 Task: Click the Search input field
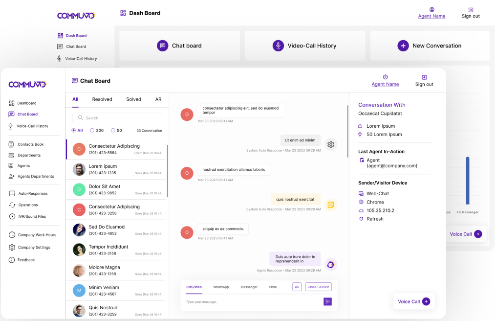coord(117,118)
